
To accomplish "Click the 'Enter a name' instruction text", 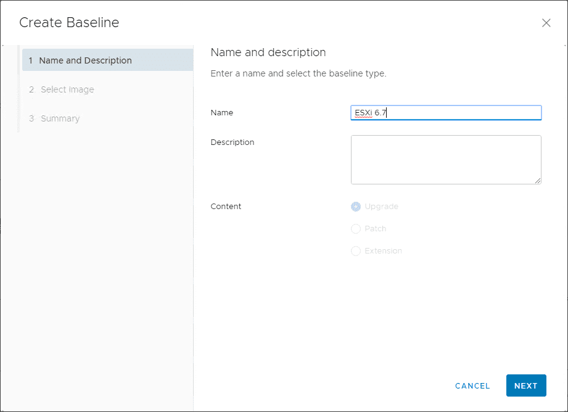I will [x=298, y=73].
